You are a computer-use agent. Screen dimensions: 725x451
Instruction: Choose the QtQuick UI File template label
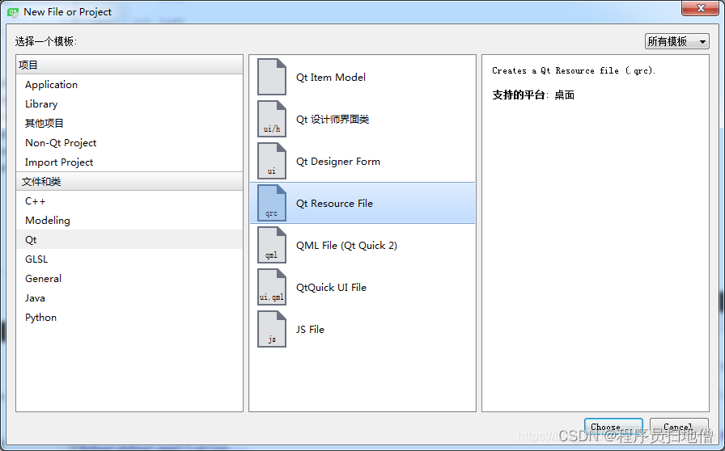(332, 288)
